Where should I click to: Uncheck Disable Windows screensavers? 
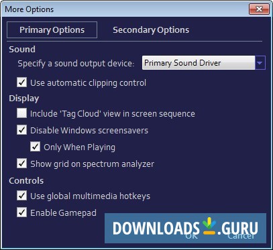22,130
